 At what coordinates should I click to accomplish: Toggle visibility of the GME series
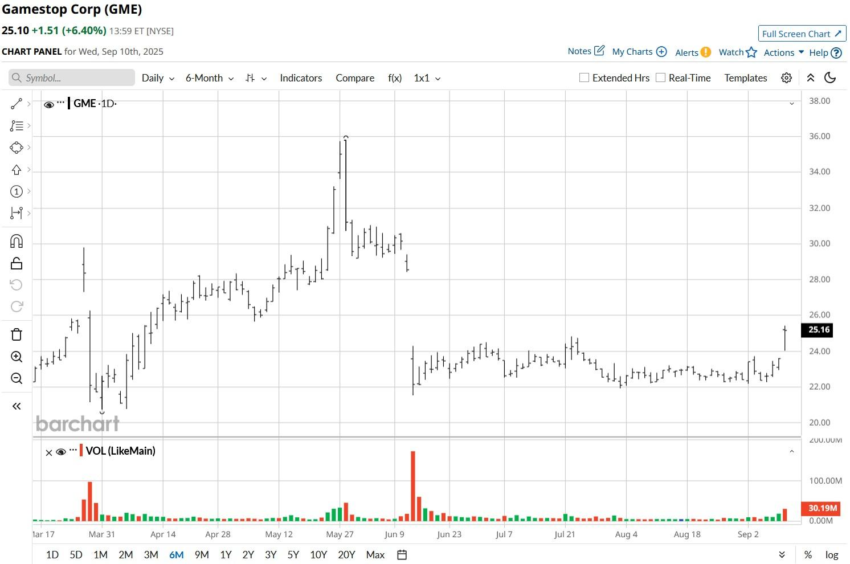coord(49,105)
